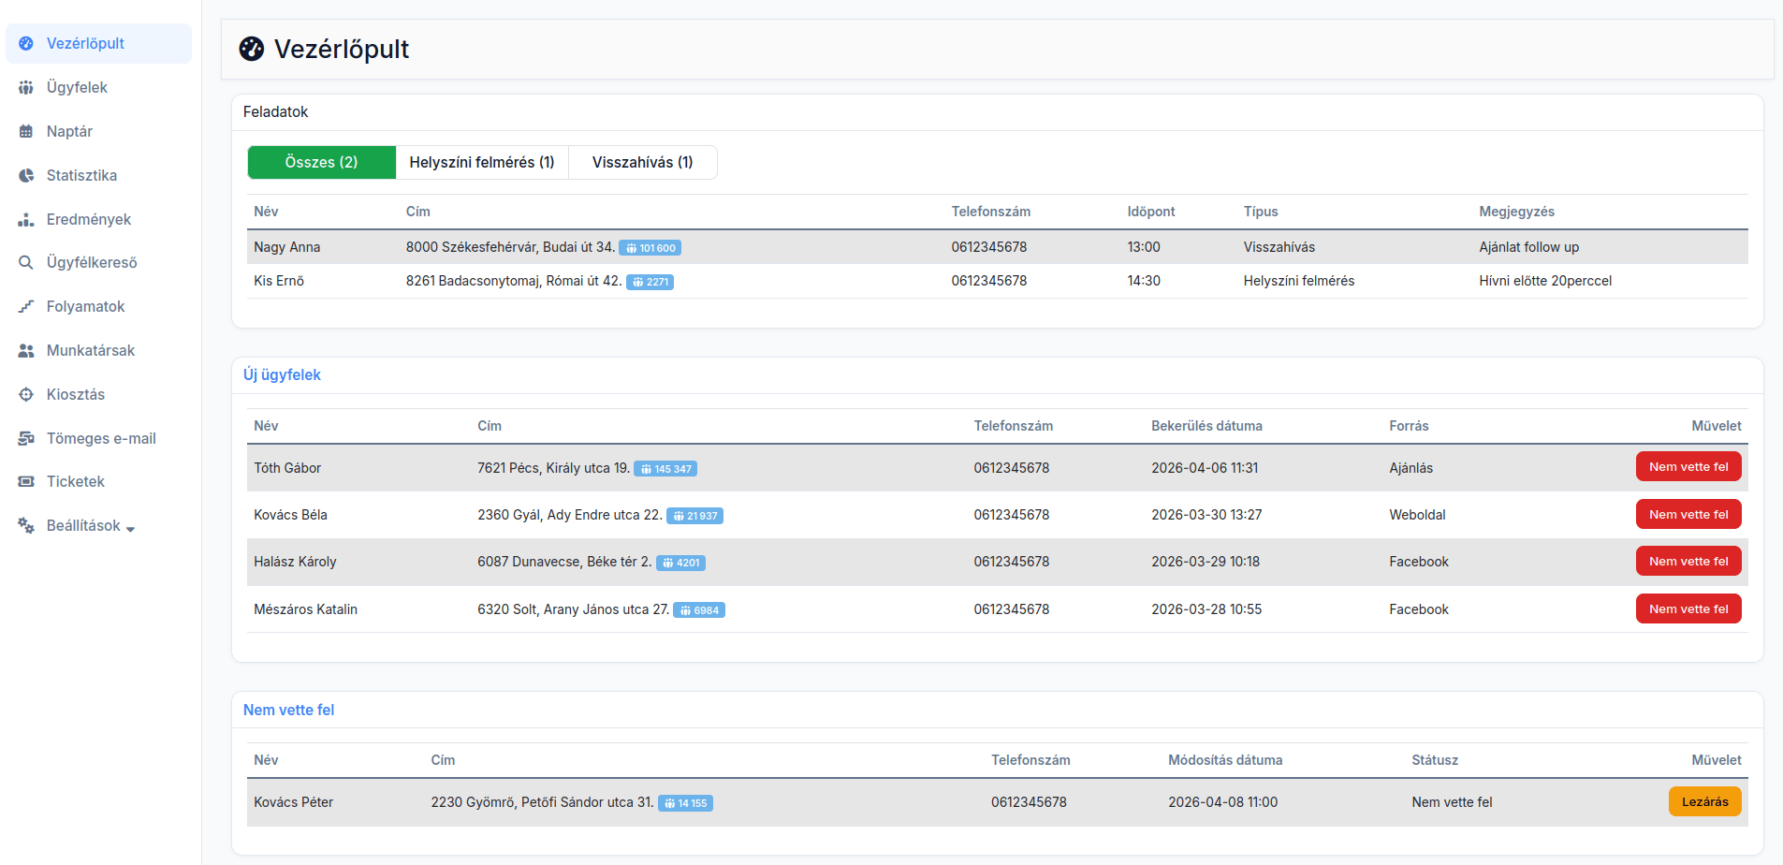Click the 101 600 badge for Nagy Anna
1783x865 pixels.
650,248
